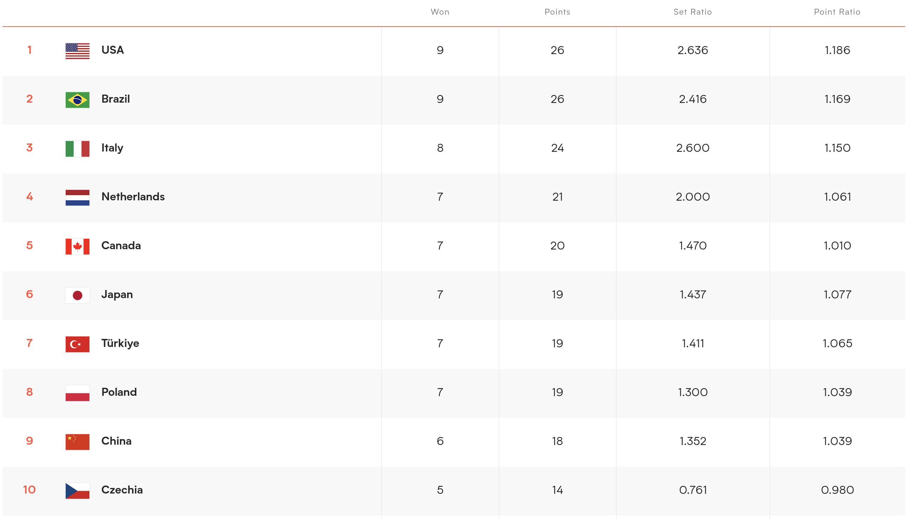This screenshot has width=908, height=519.
Task: Sort by the Points column header
Action: click(x=557, y=12)
